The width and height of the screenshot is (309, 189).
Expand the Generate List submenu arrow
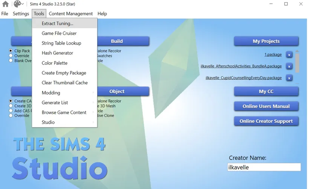click(x=93, y=102)
